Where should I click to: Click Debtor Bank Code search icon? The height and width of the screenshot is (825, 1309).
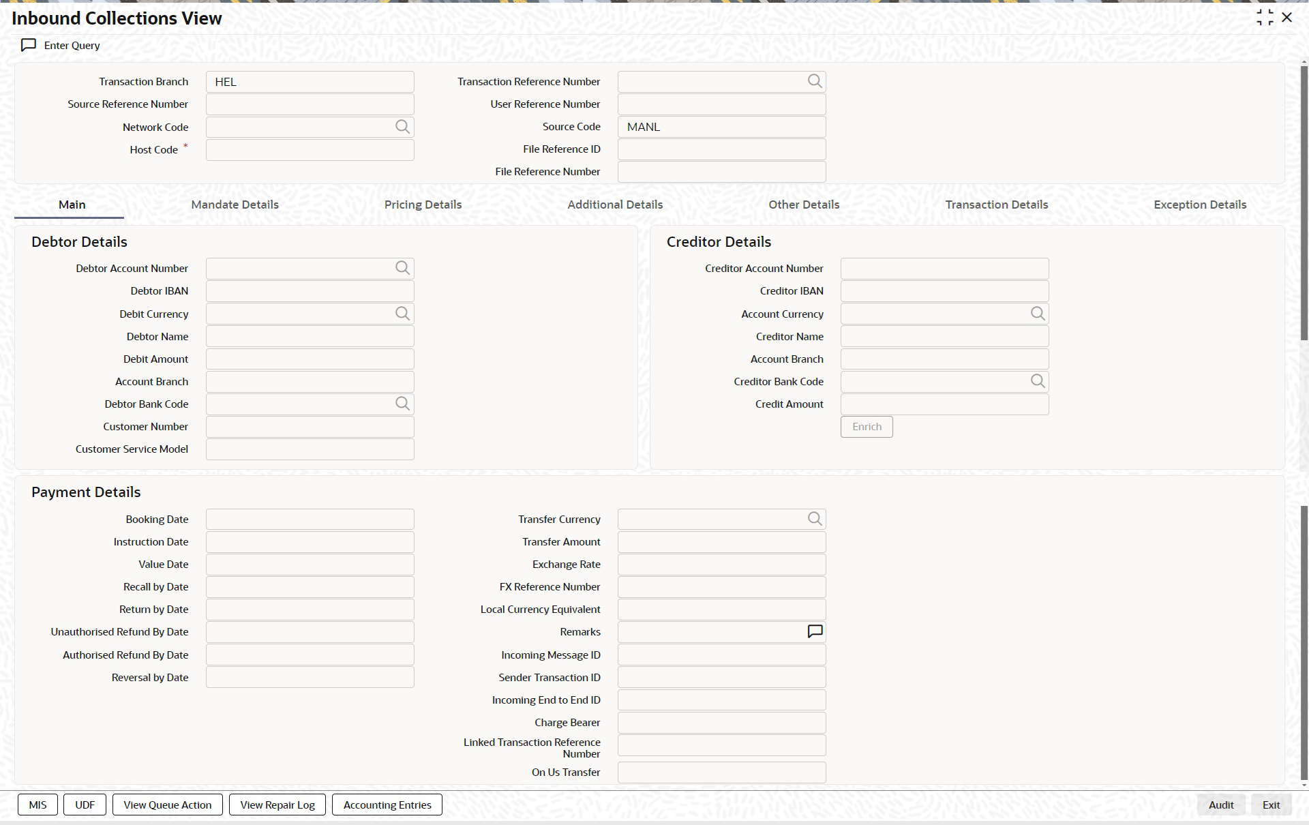click(402, 404)
